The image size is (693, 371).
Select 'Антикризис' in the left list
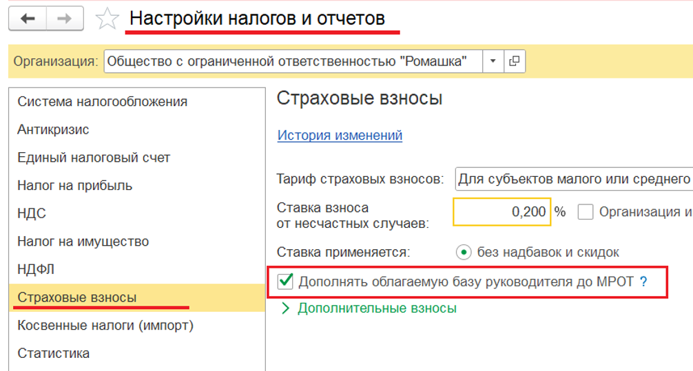click(x=53, y=129)
